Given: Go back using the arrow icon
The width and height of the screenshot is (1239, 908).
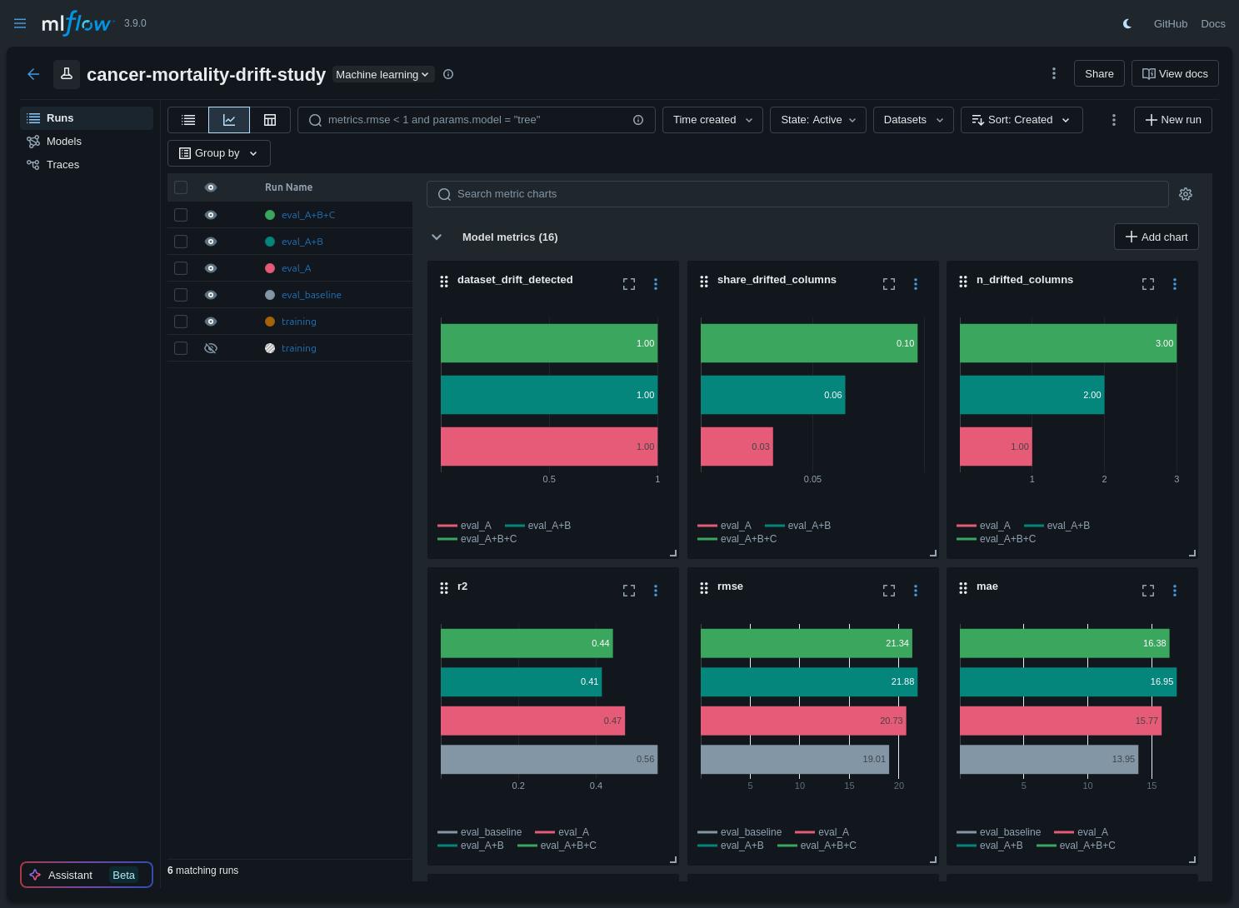Looking at the screenshot, I should pyautogui.click(x=33, y=74).
